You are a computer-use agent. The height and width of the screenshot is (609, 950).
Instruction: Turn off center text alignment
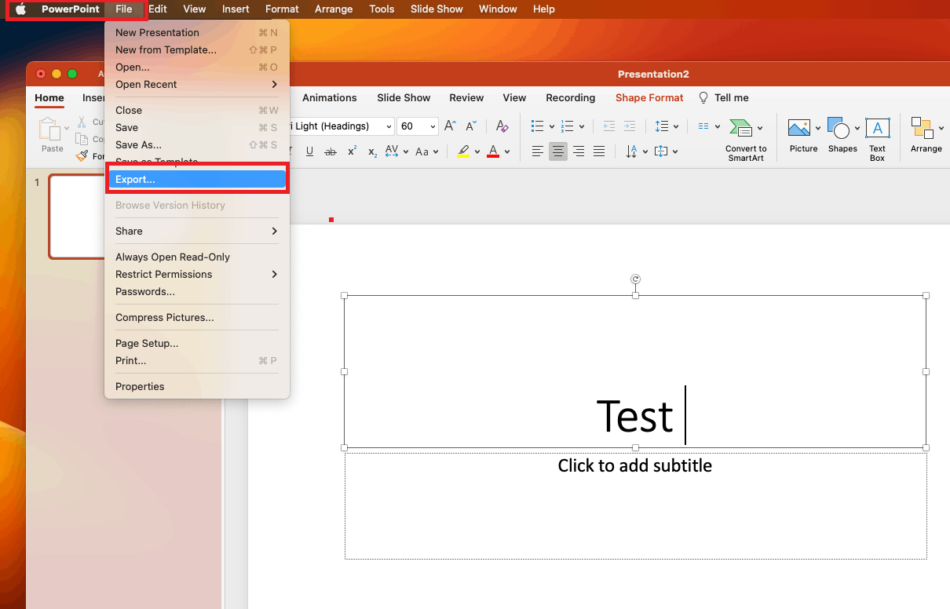click(x=558, y=151)
